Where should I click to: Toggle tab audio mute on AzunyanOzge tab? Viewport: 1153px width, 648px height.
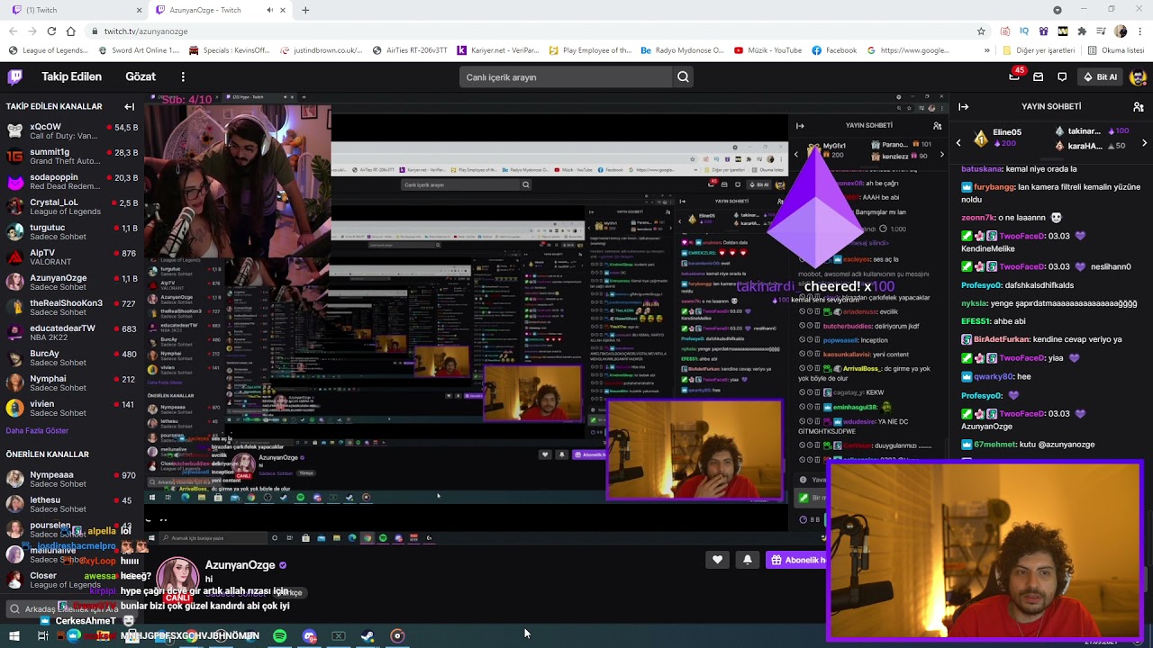tap(269, 10)
